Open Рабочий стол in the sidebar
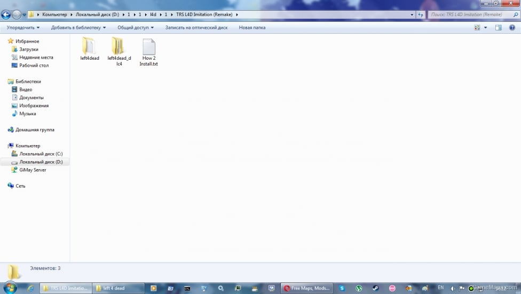 (34, 66)
